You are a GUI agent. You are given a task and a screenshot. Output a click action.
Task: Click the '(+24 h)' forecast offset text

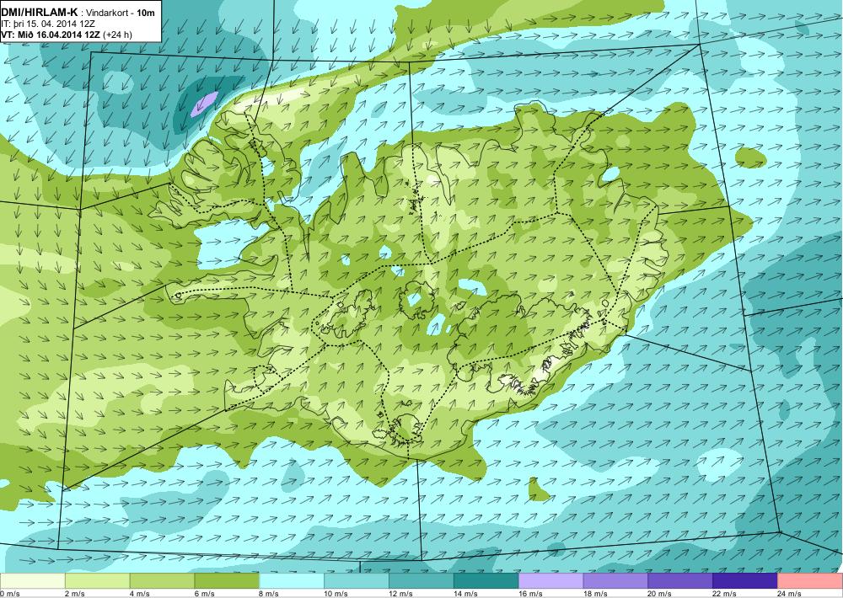click(117, 35)
